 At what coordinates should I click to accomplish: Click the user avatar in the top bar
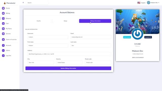pos(149,3)
